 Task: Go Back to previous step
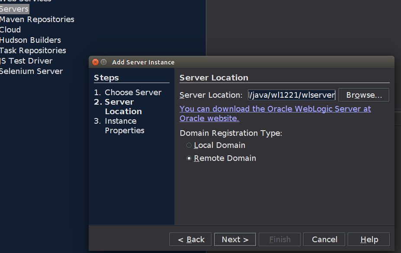point(190,240)
